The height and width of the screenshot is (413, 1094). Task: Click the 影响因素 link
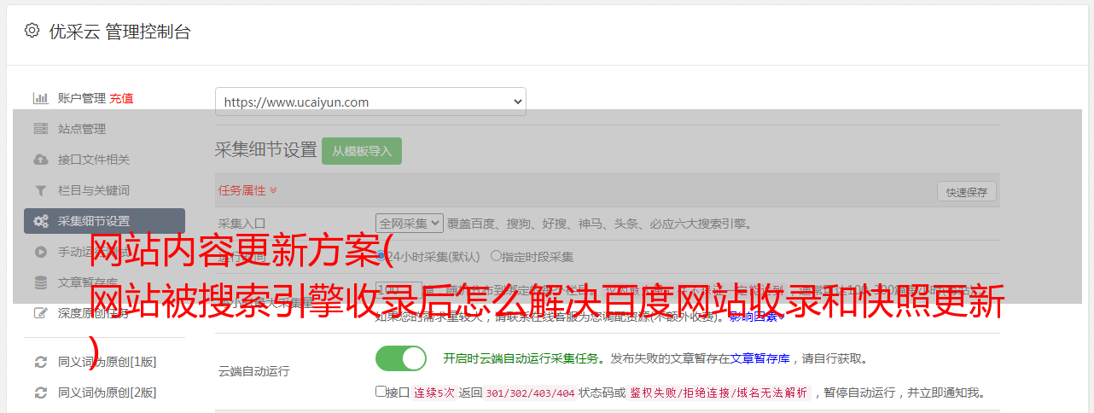point(757,317)
